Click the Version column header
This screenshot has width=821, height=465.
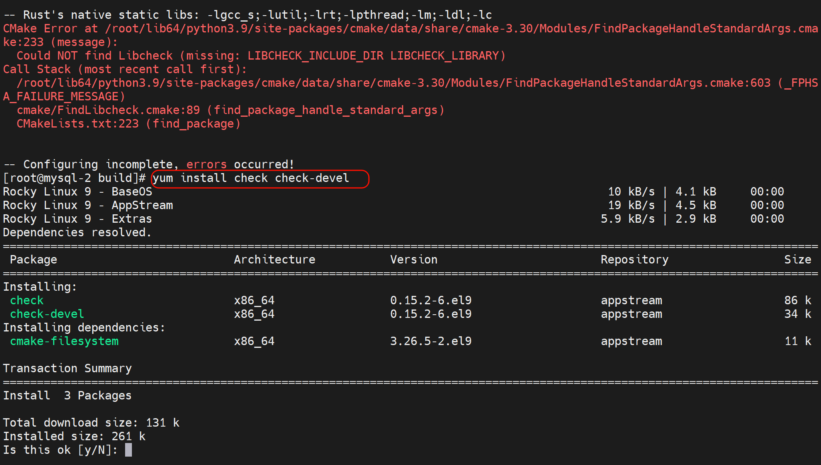tap(414, 259)
